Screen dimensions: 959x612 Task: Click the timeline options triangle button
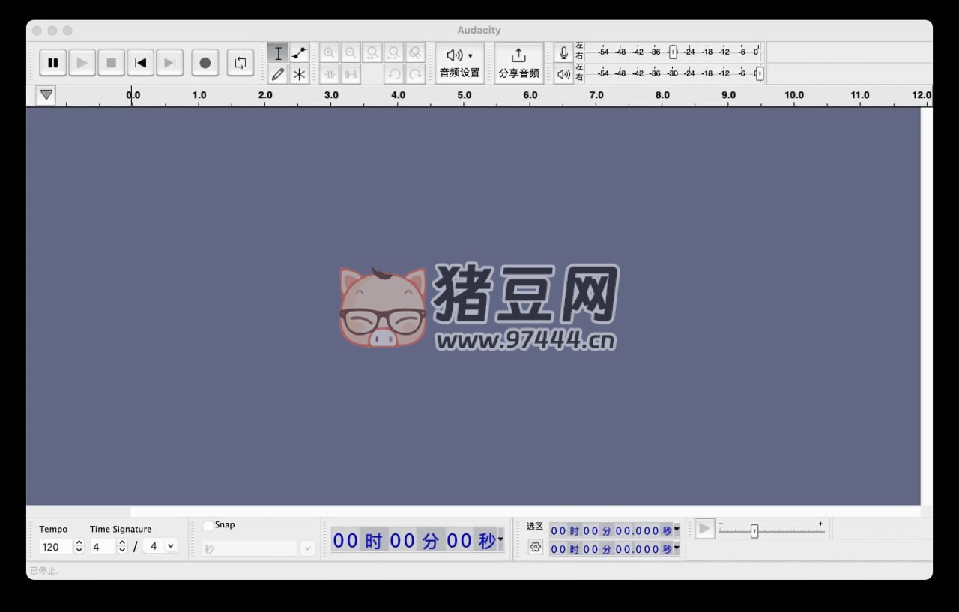[46, 95]
